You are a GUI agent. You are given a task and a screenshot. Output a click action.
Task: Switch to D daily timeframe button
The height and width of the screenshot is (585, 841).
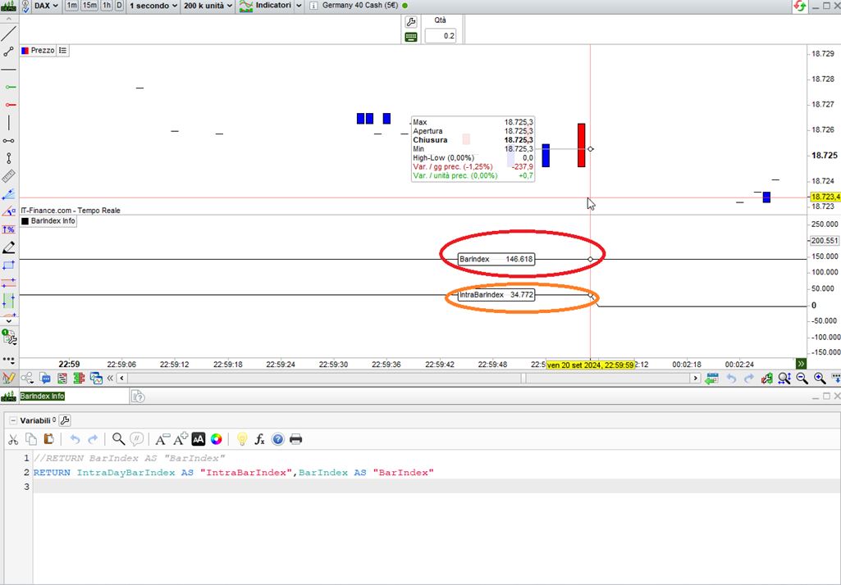pyautogui.click(x=118, y=6)
